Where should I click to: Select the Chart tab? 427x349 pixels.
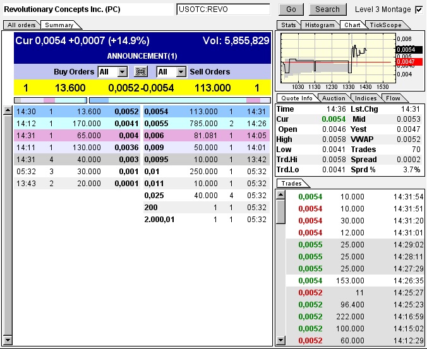[352, 25]
